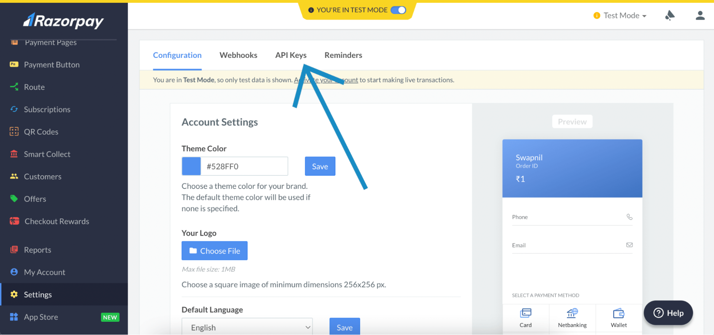Click 'SELECT A PAYMENT METHOD' label
The width and height of the screenshot is (714, 335).
click(x=545, y=295)
